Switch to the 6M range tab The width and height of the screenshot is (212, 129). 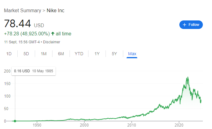click(x=61, y=54)
